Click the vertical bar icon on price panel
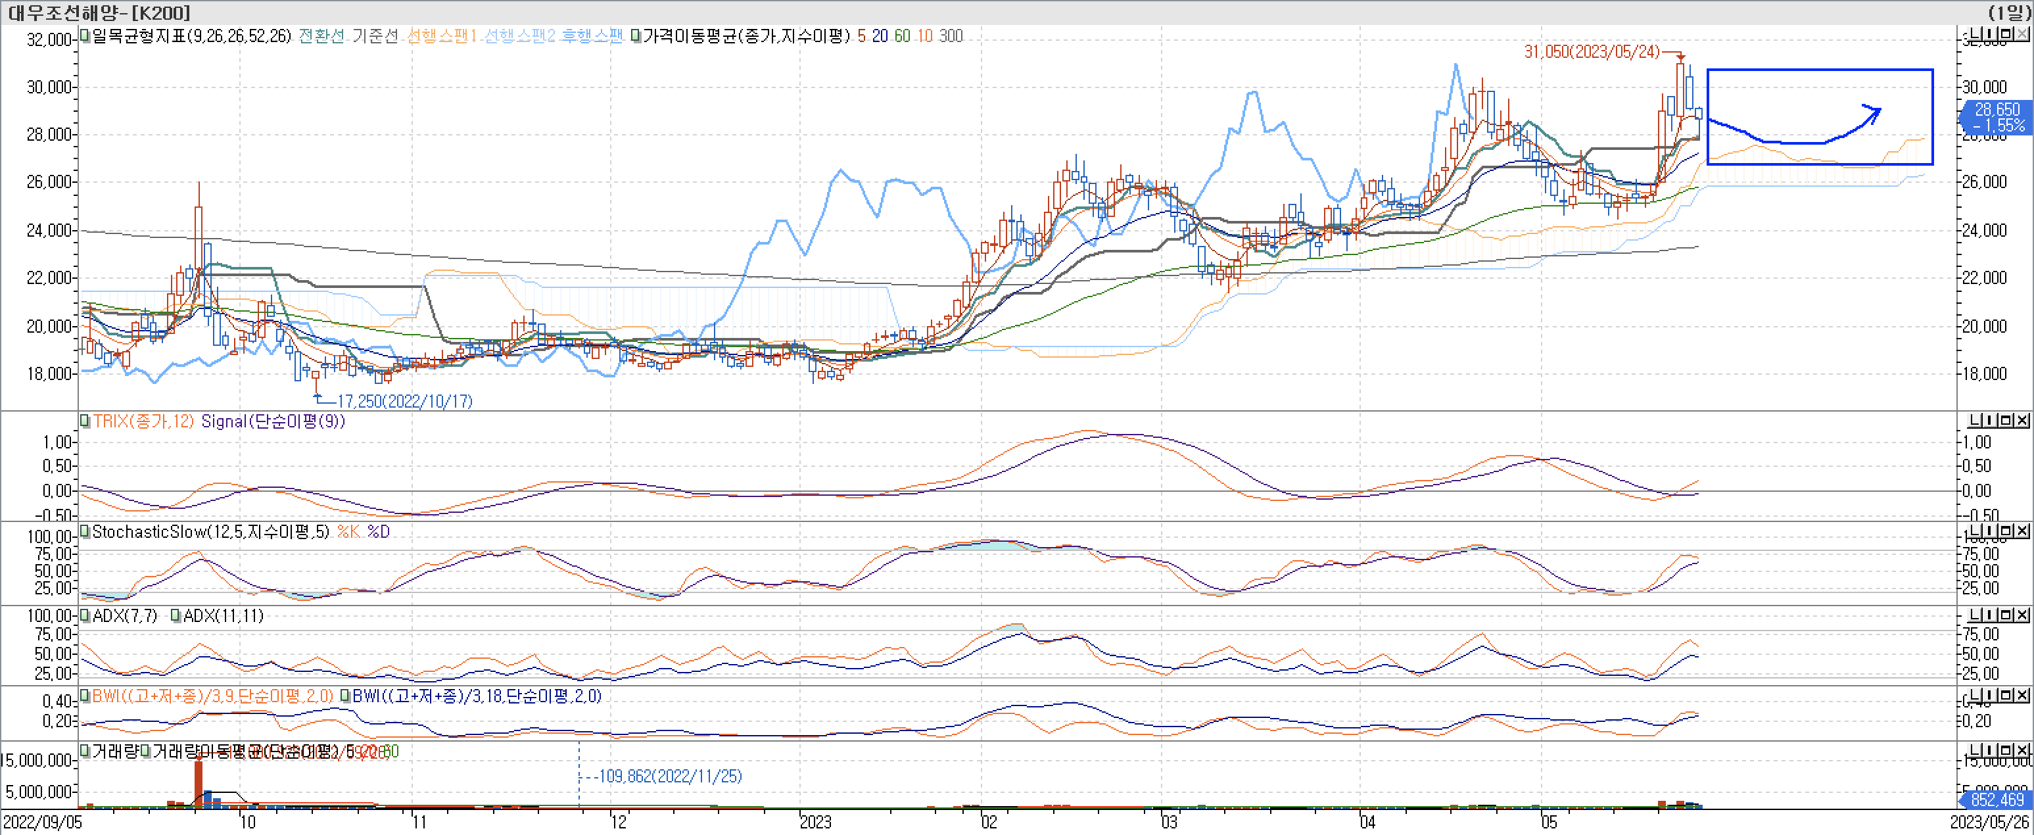The height and width of the screenshot is (835, 2034). click(x=1991, y=34)
